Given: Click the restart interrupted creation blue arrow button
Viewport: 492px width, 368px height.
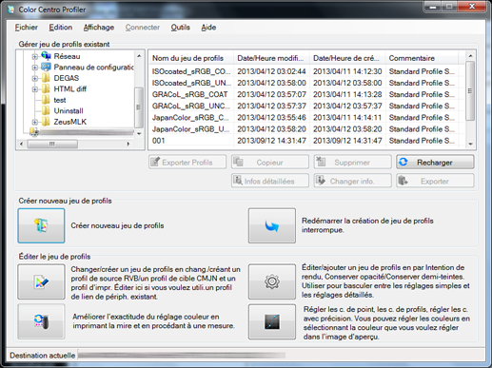Looking at the screenshot, I should pos(272,225).
